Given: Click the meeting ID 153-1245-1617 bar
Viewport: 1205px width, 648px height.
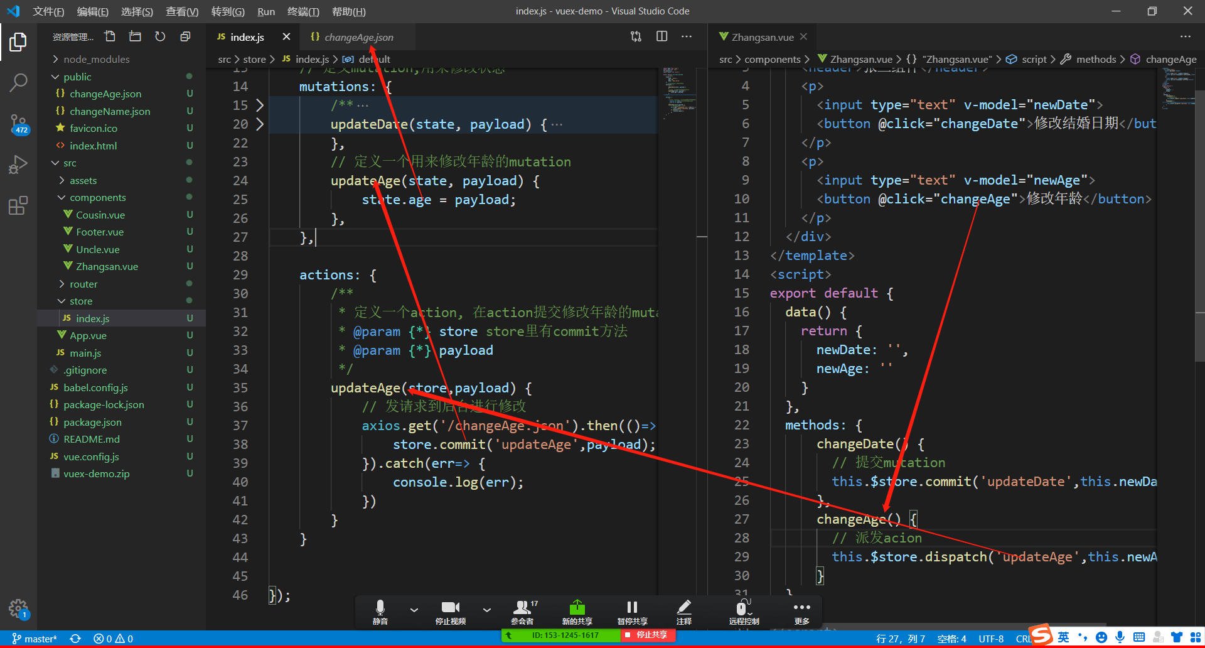Looking at the screenshot, I should pyautogui.click(x=562, y=635).
